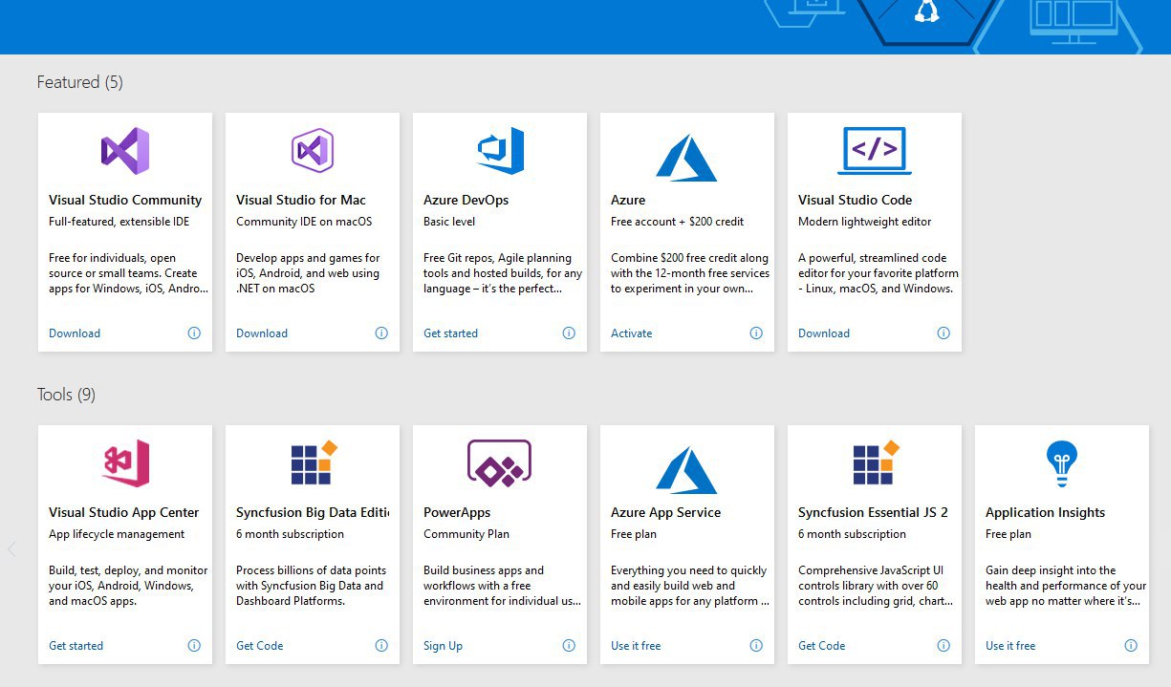Image resolution: width=1171 pixels, height=687 pixels.
Task: Click the Syncfusion Big Data Edition logo
Action: [x=314, y=462]
